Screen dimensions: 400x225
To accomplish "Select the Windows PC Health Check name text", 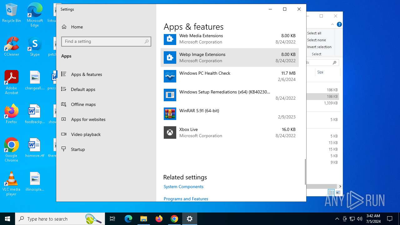I will tap(205, 73).
